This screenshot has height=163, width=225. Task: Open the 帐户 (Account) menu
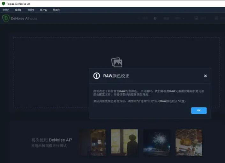point(43,10)
